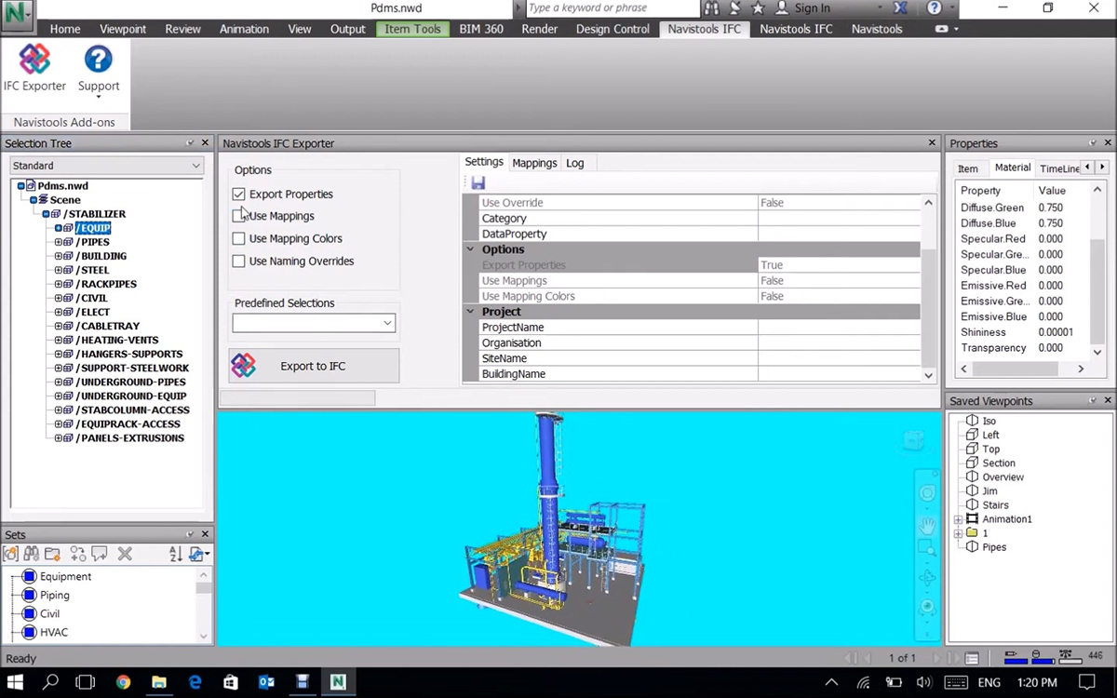Image resolution: width=1117 pixels, height=698 pixels.
Task: Uncheck the Export Properties checkbox
Action: (x=239, y=195)
